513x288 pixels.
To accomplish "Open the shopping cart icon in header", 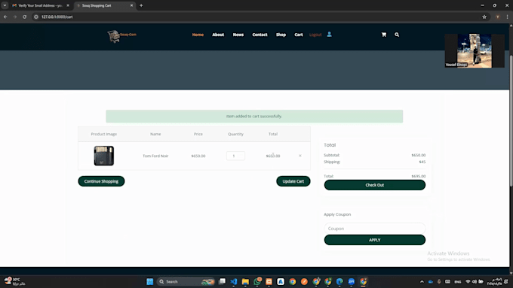I will 384,35.
